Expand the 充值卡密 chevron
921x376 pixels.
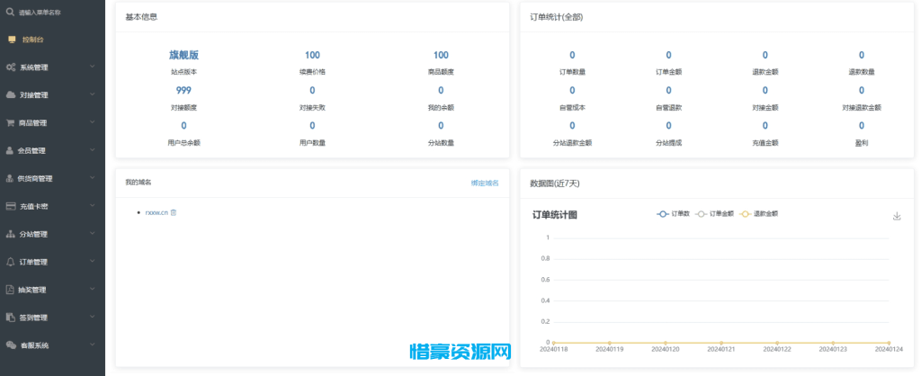[93, 206]
